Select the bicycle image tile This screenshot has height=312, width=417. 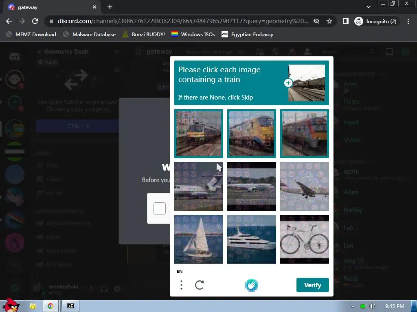305,239
